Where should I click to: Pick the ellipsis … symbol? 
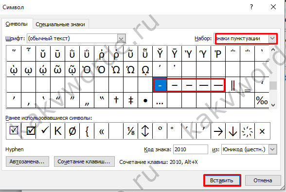(x=160, y=100)
